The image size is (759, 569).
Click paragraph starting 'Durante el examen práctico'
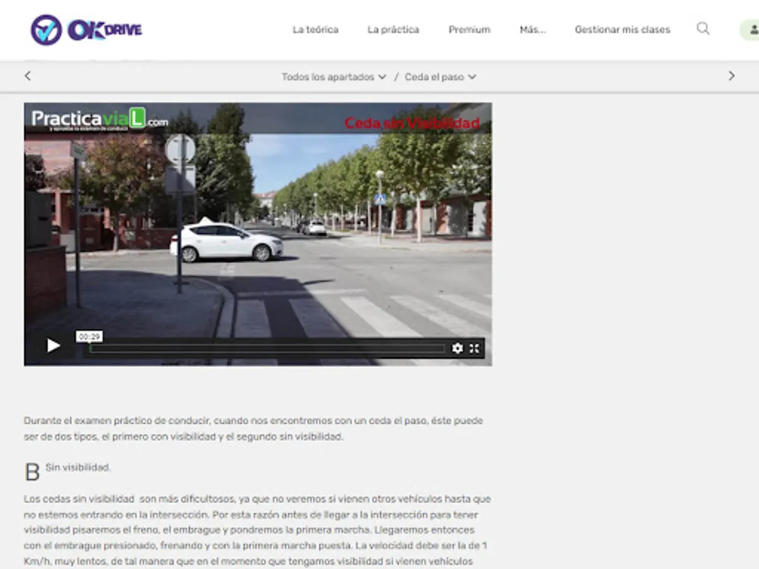[253, 429]
